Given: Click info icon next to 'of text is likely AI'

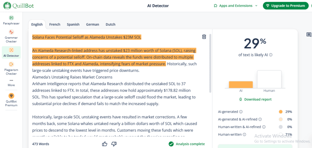Looking at the screenshot, I should click(271, 55).
